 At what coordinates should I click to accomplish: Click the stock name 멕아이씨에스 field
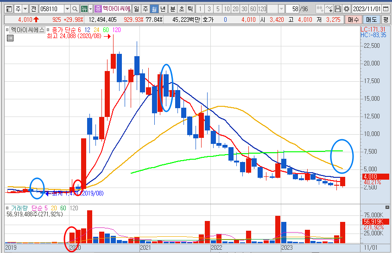click(116, 9)
